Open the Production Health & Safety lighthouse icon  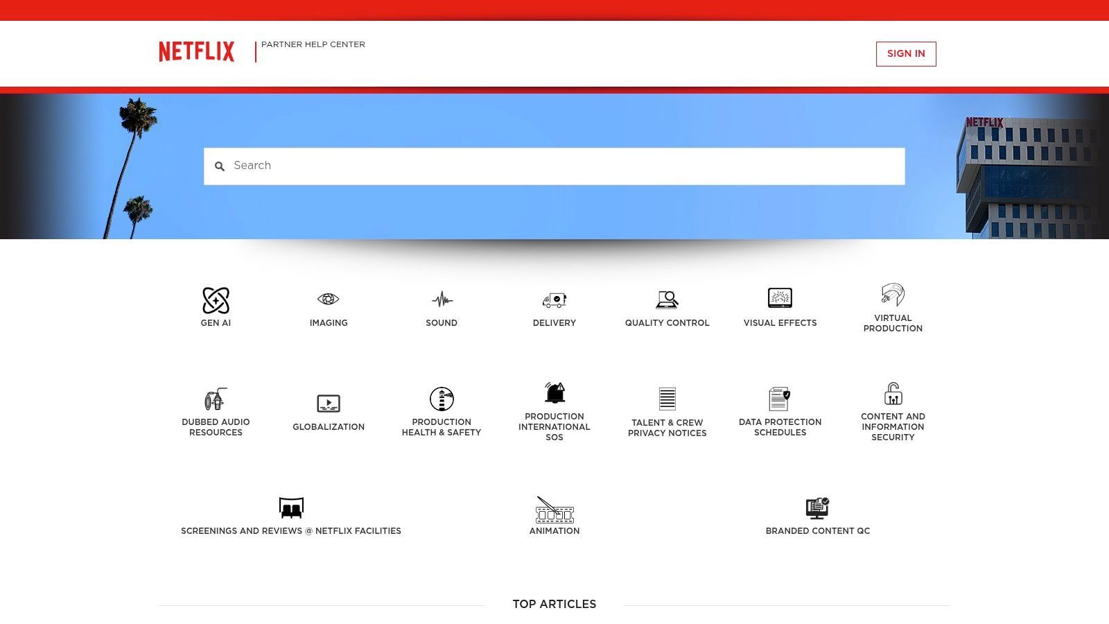tap(442, 399)
